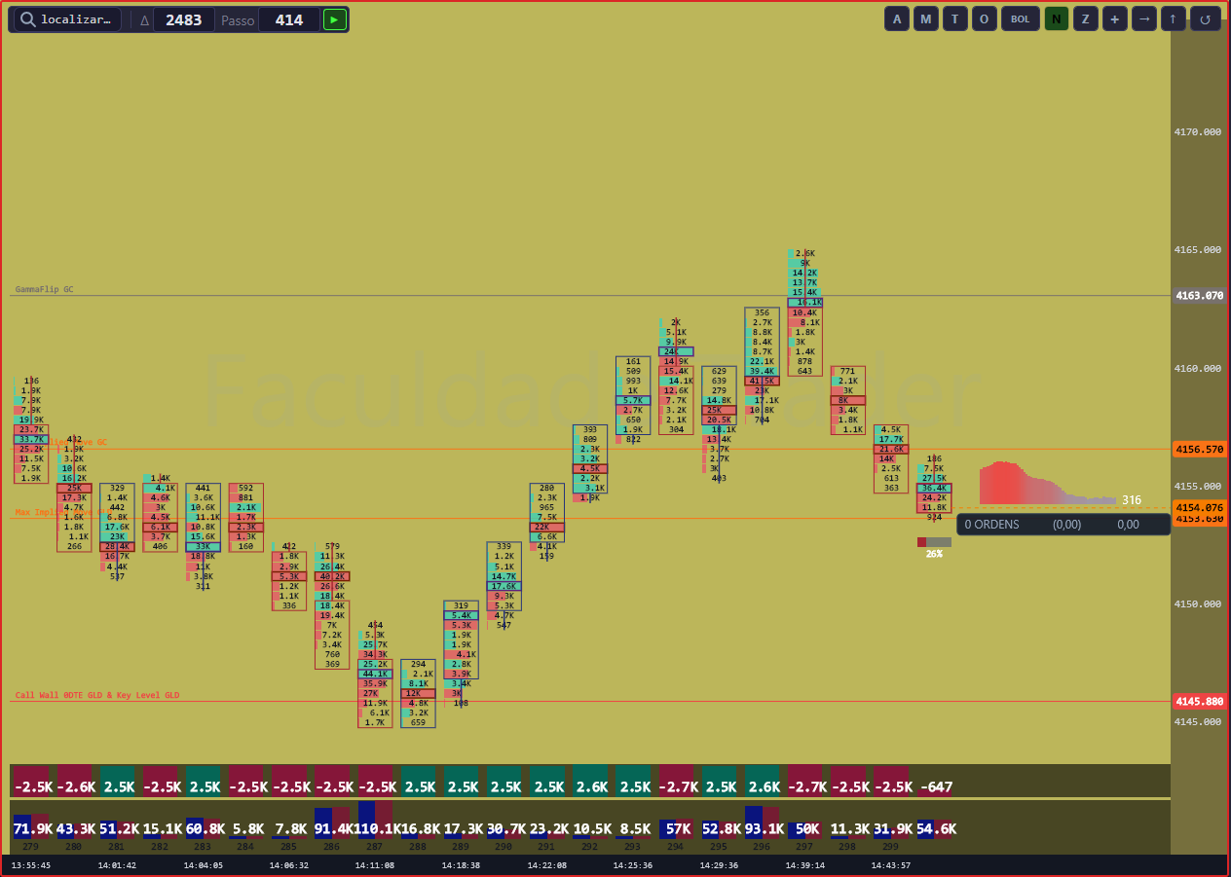The image size is (1231, 877).
Task: Click the 13:55:45 time axis label
Action: 31,865
